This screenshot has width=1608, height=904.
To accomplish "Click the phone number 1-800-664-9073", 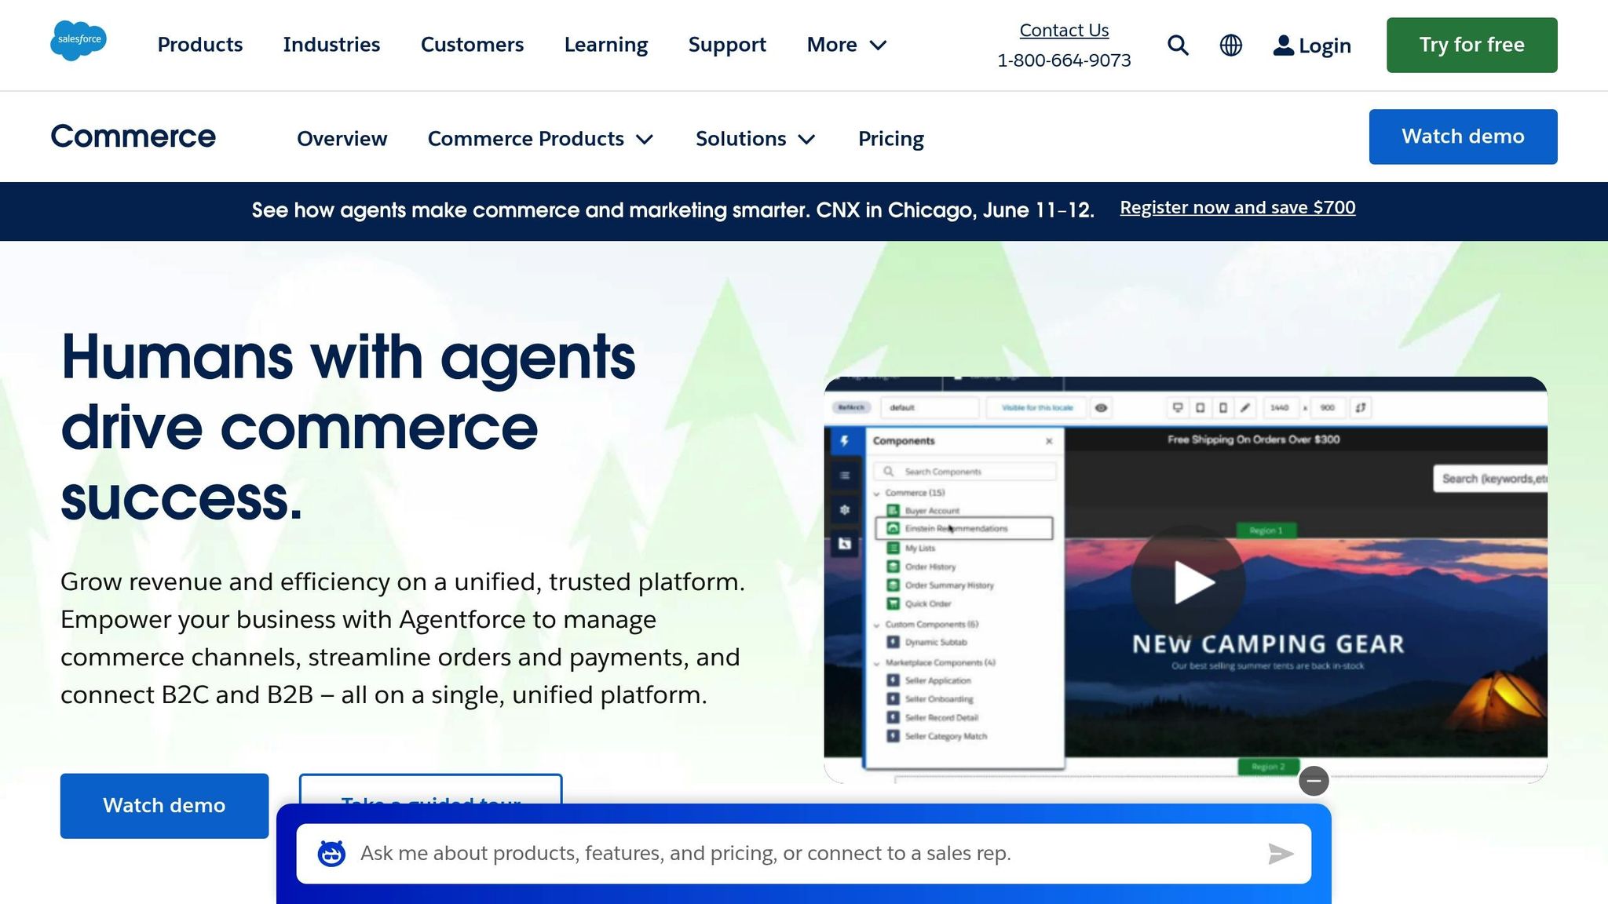I will point(1064,60).
